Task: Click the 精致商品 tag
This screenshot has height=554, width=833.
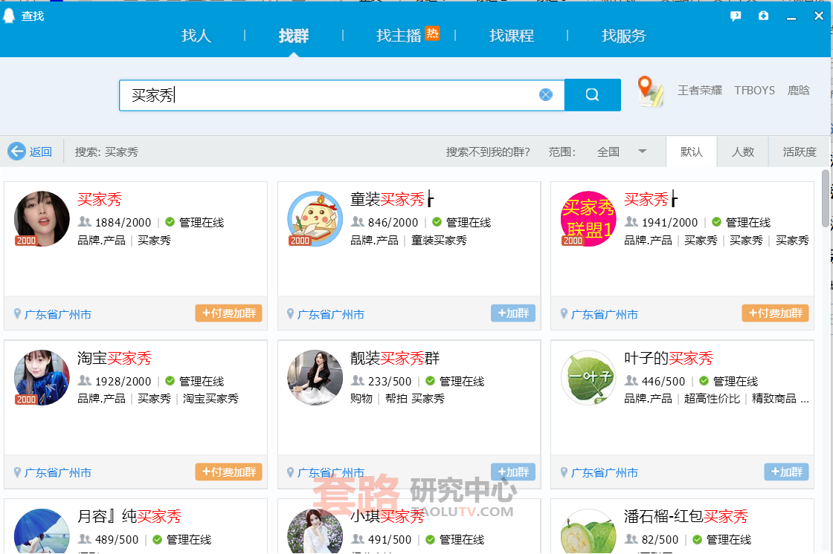Action: (774, 399)
